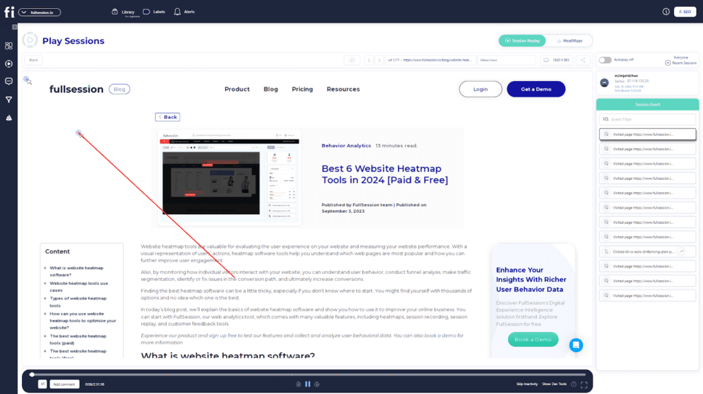The height and width of the screenshot is (394, 703).
Task: Open the dashboard grid icon in sidebar
Action: [x=9, y=46]
